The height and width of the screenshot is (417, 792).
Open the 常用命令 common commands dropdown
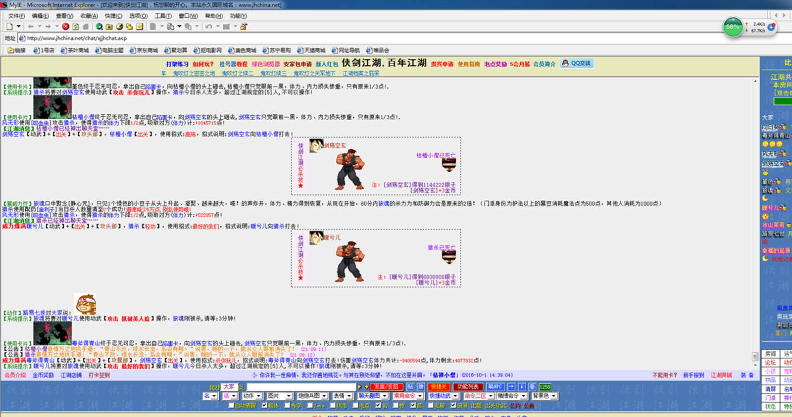click(x=408, y=396)
